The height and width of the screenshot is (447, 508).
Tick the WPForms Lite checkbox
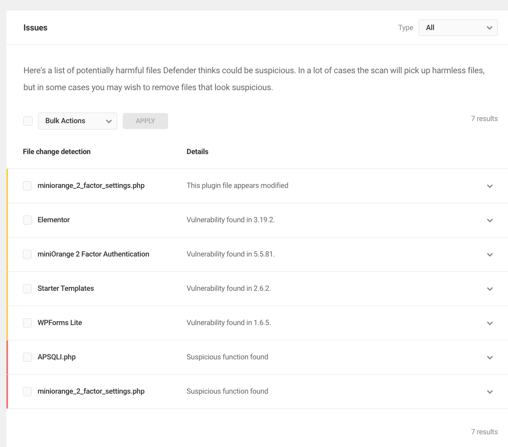tap(28, 323)
